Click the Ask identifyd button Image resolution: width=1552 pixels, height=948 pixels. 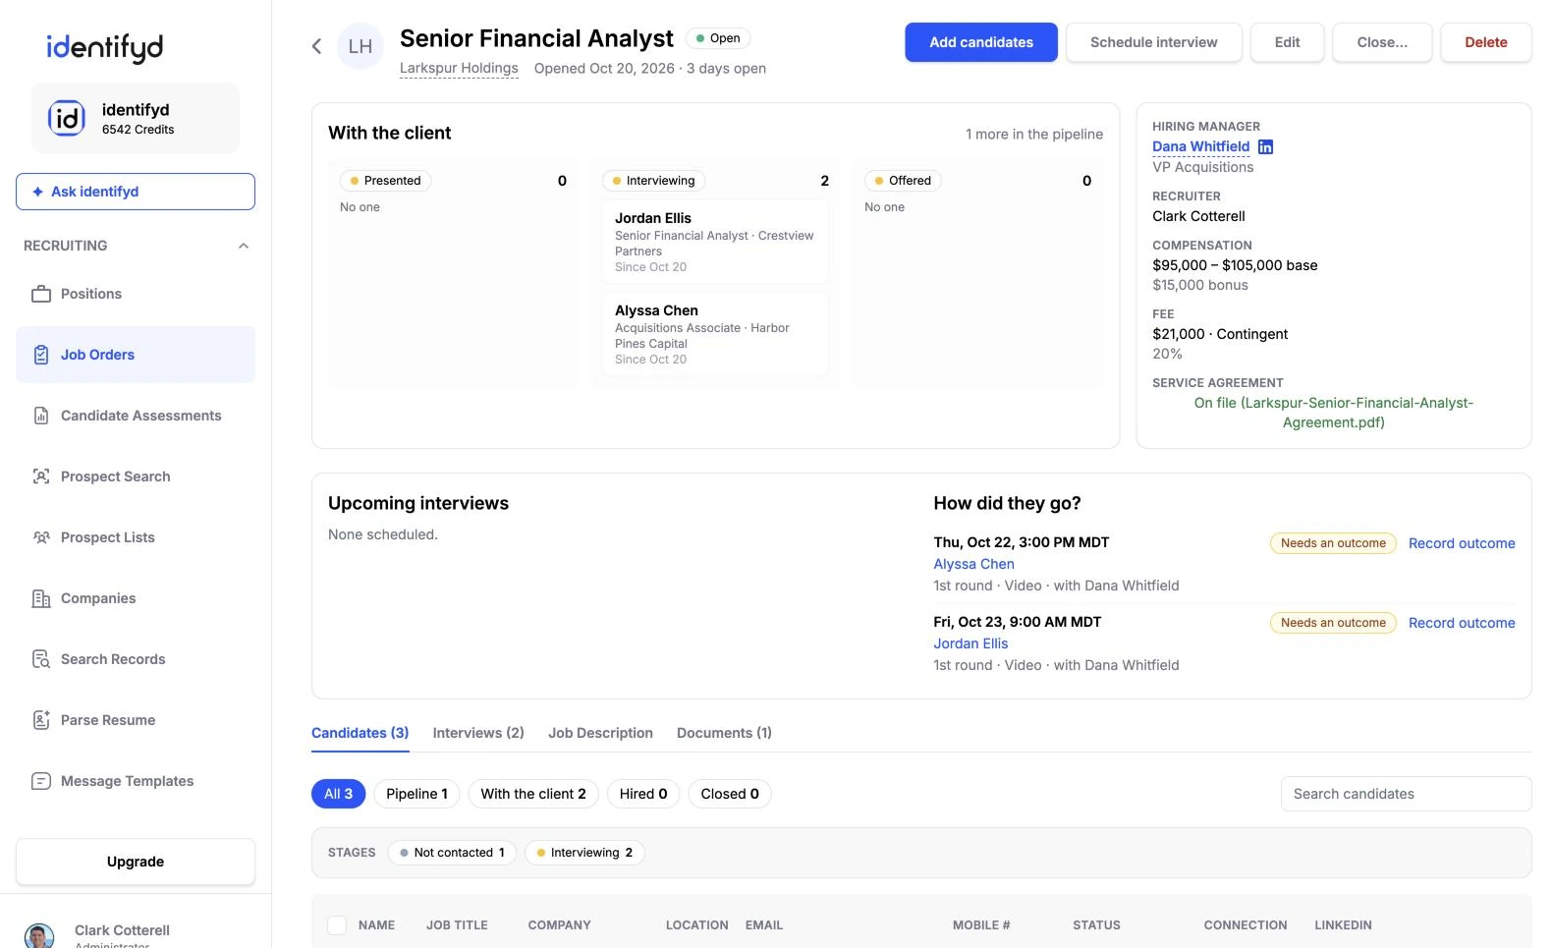click(136, 192)
